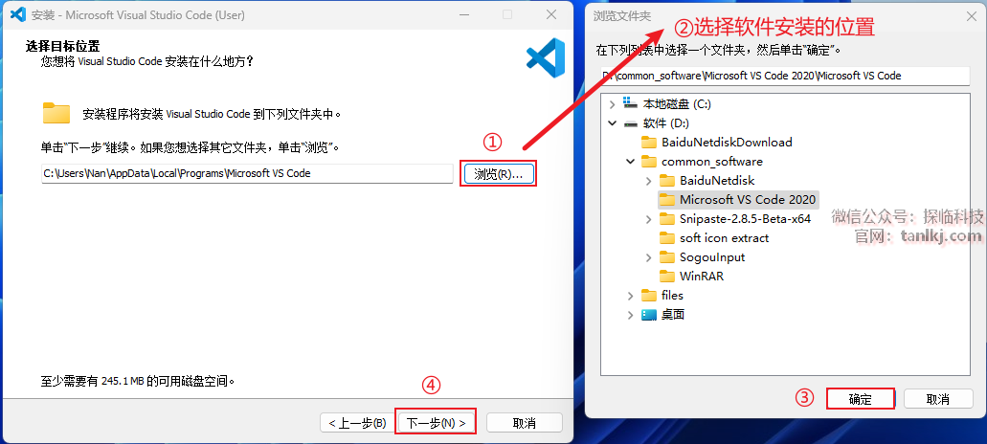Image resolution: width=987 pixels, height=444 pixels.
Task: Click the < 上一步(B) button
Action: [x=356, y=423]
